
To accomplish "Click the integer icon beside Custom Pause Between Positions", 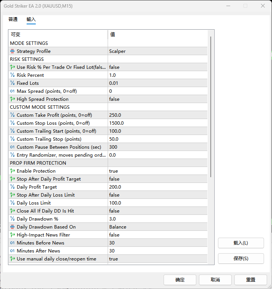I will (12, 147).
